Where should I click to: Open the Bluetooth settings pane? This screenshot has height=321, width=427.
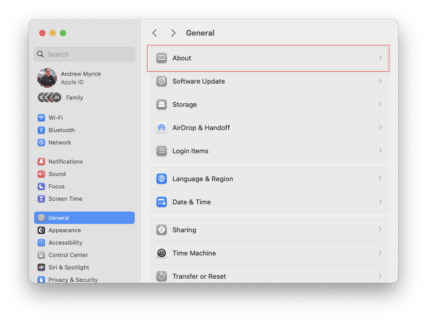(85, 130)
